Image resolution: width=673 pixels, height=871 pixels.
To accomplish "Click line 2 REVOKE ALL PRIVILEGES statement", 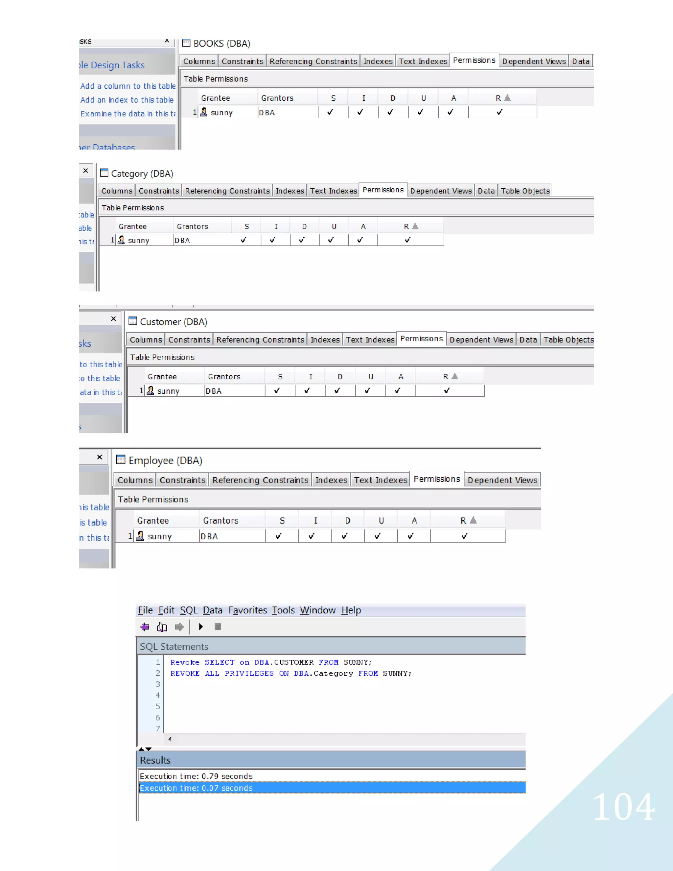I will click(290, 673).
